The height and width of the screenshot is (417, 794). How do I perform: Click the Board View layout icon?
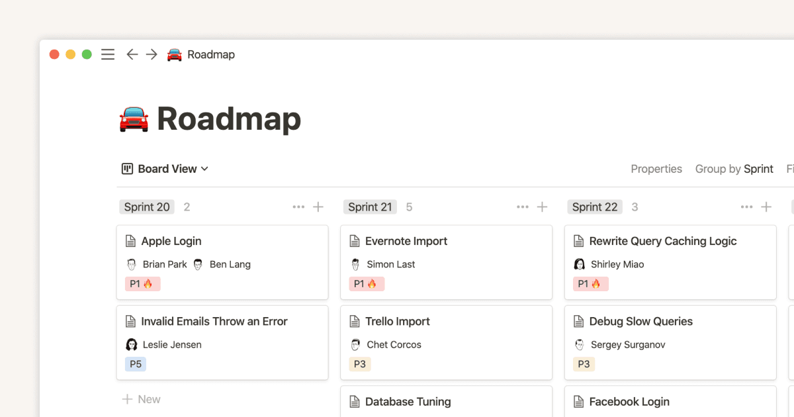click(126, 169)
